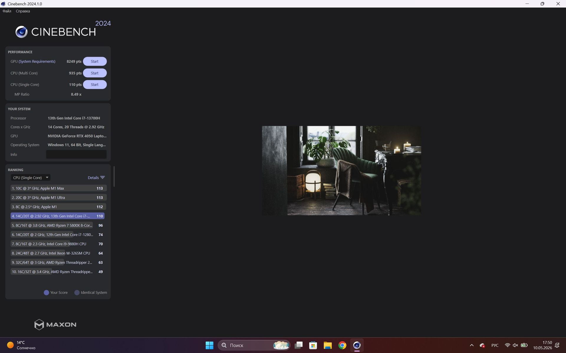Image resolution: width=566 pixels, height=353 pixels.
Task: Open File Explorer from the taskbar
Action: click(328, 345)
